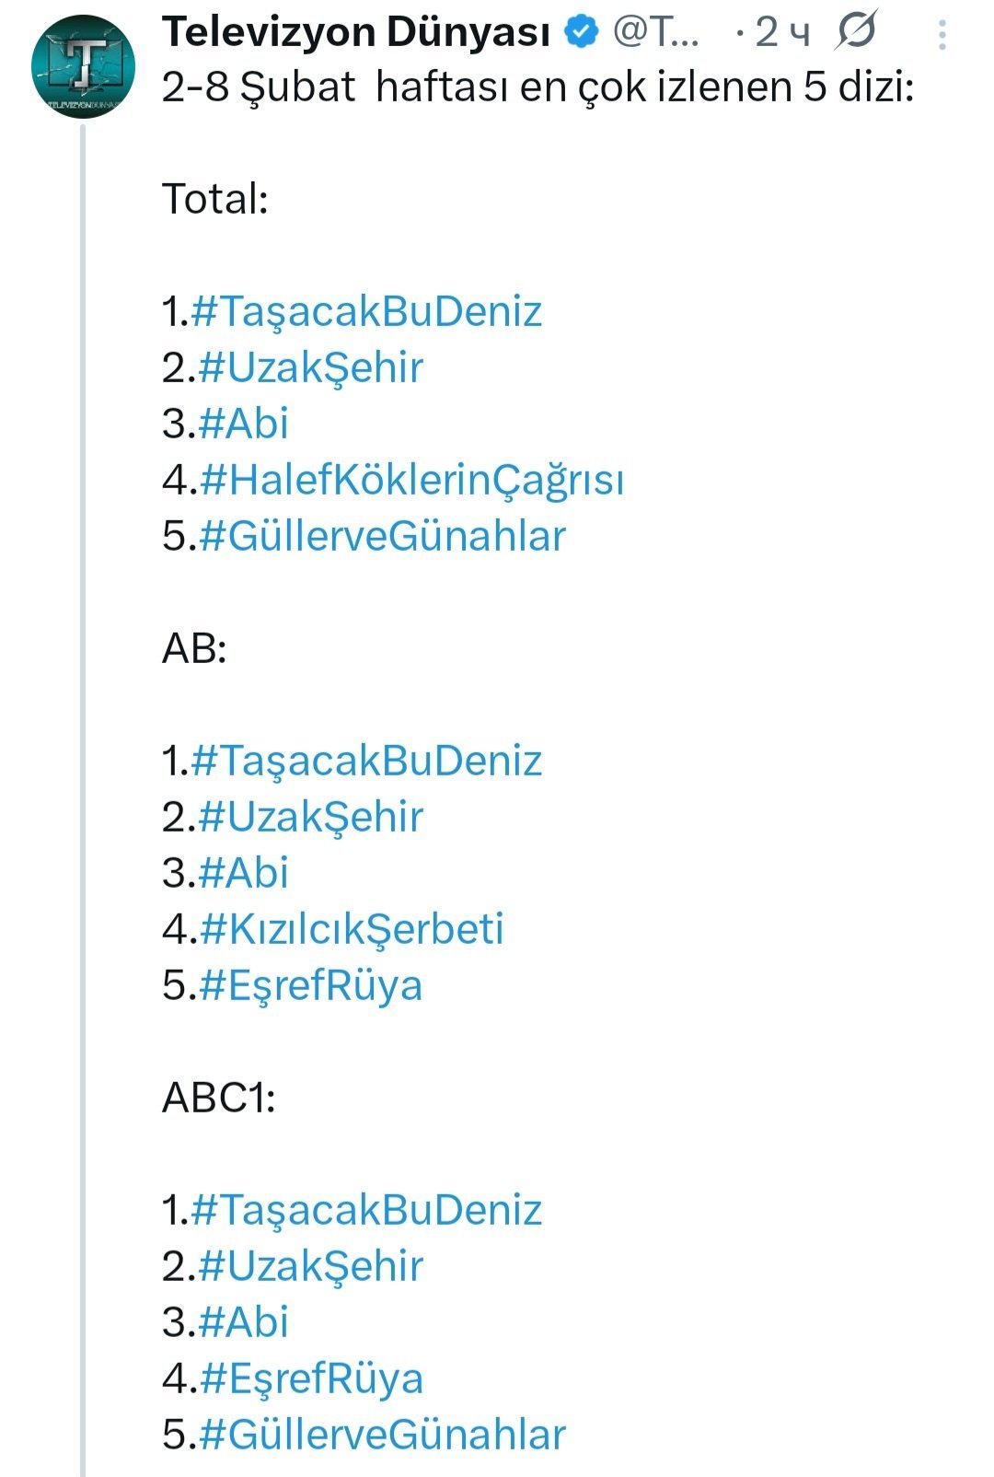Image resolution: width=994 pixels, height=1477 pixels.
Task: Open #EşrefRüya hashtag in ABC1 list
Action: point(310,1378)
